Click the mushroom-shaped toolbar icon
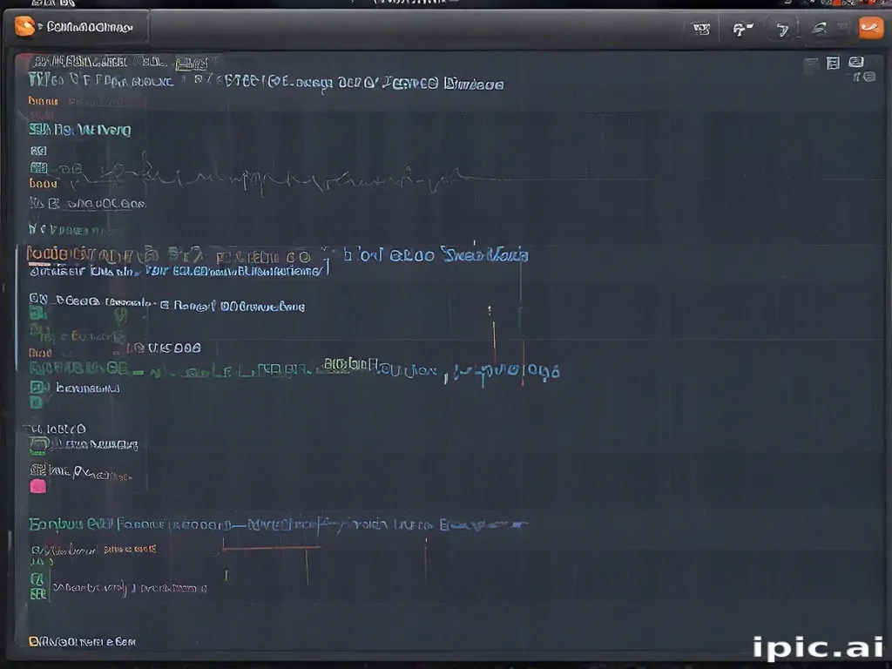 click(742, 29)
